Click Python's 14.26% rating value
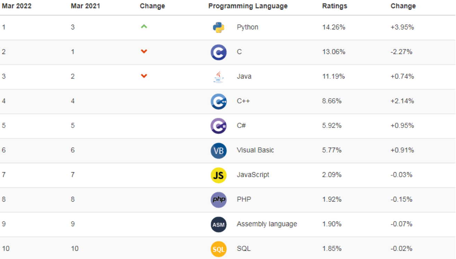Image resolution: width=456 pixels, height=259 pixels. (333, 27)
